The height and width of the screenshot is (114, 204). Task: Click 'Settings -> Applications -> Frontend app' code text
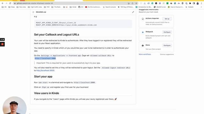61,56
